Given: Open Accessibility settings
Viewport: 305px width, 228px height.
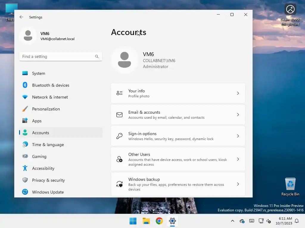Looking at the screenshot, I should coord(61,168).
